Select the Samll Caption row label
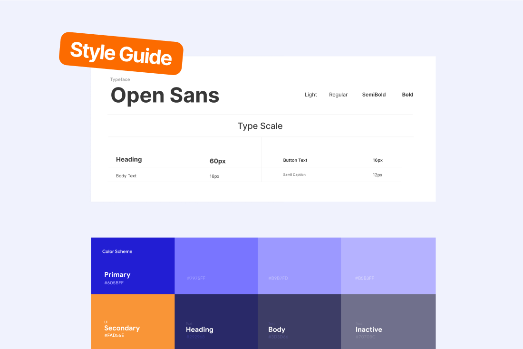The image size is (523, 349). coord(294,175)
